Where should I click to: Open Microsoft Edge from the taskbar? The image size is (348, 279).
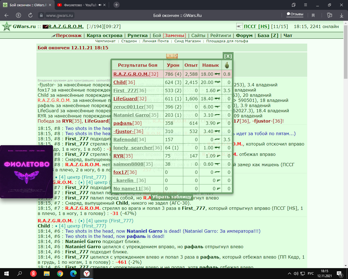click(73, 274)
